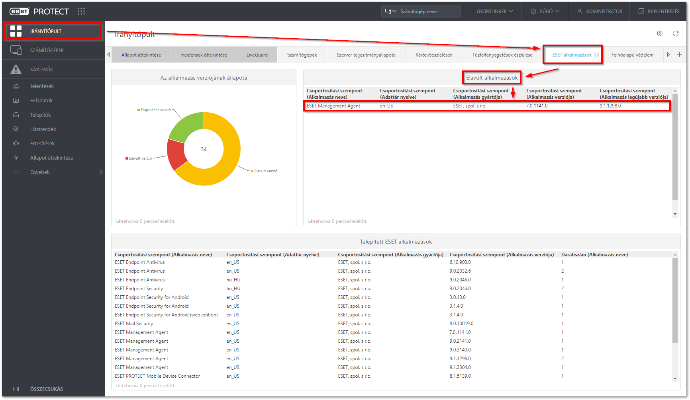
Task: Open the app grid beside the ESET logo
Action: pyautogui.click(x=81, y=11)
